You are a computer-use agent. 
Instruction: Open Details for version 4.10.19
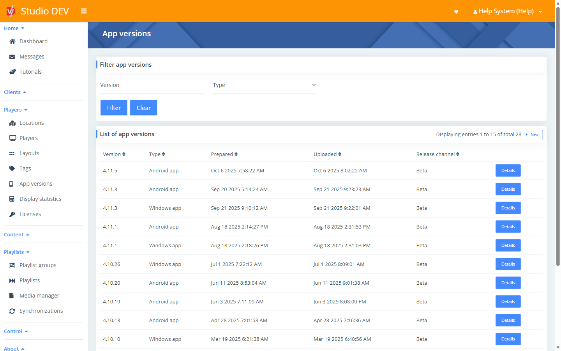(x=508, y=301)
